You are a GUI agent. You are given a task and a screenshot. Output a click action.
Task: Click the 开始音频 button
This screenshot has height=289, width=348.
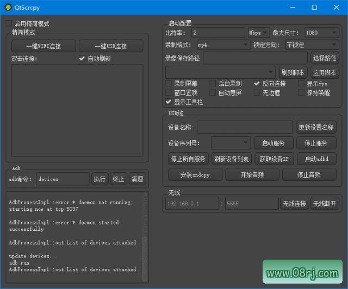tap(252, 175)
